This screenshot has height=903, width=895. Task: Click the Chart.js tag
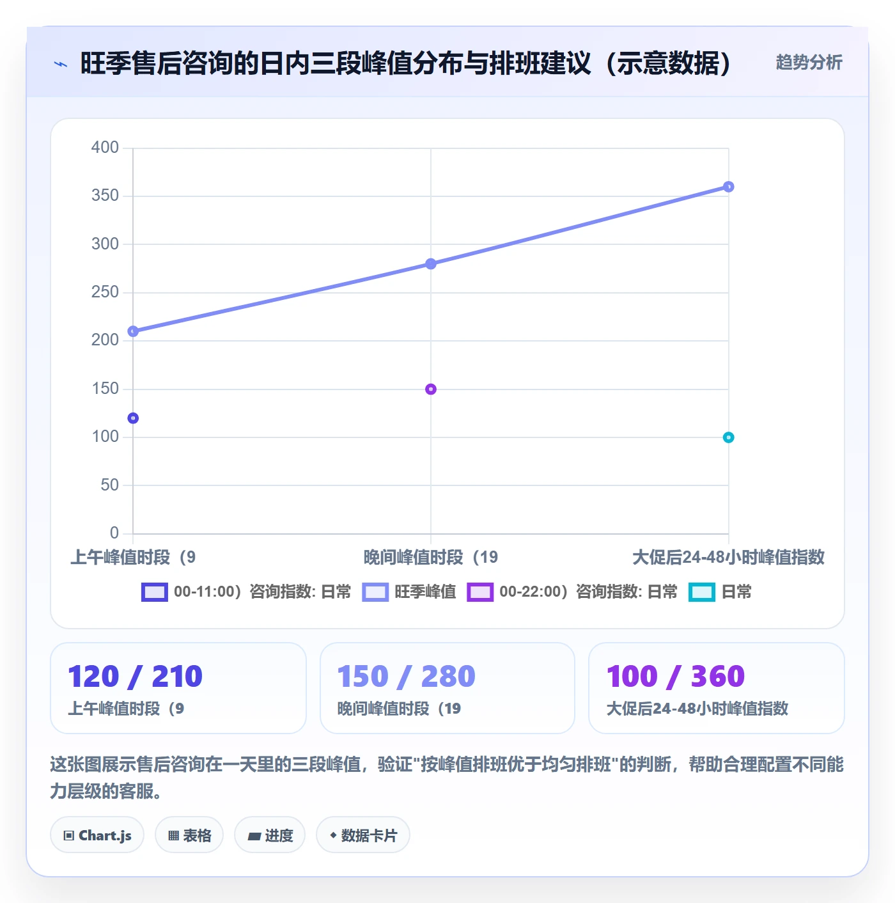tap(97, 835)
